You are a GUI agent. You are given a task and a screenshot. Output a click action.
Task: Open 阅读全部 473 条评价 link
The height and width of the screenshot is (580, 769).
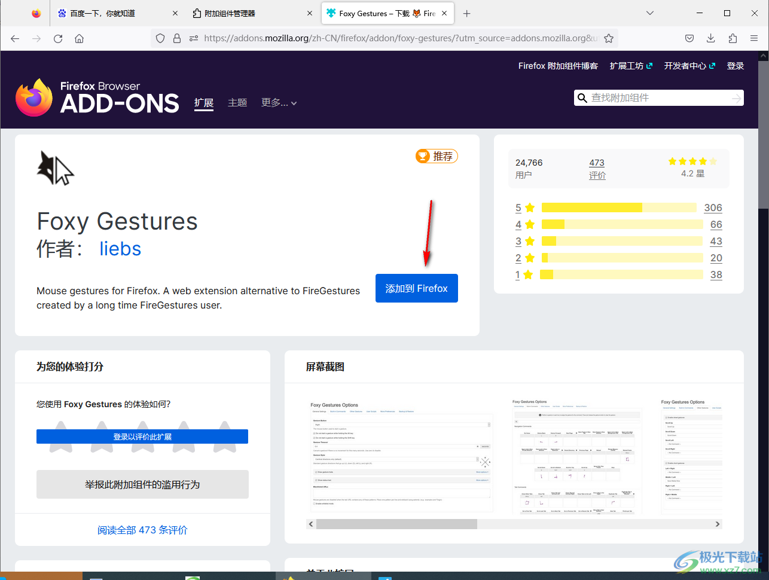[x=142, y=530]
